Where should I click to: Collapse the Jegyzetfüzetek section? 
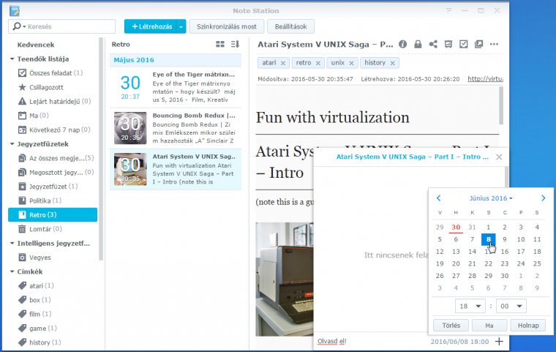coord(12,144)
